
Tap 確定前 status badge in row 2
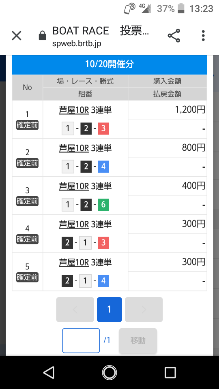pyautogui.click(x=27, y=163)
